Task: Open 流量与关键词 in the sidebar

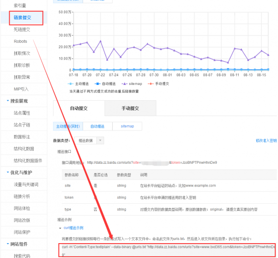Action: point(26,185)
